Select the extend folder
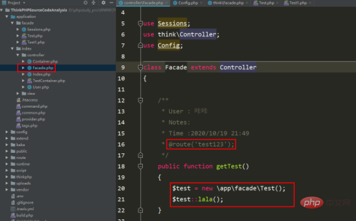Viewport: 356px width, 221px height. tap(22, 138)
